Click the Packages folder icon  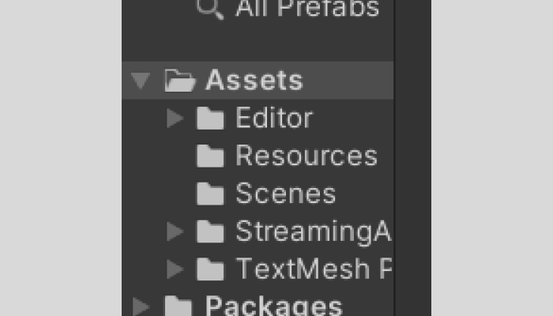[x=179, y=307]
